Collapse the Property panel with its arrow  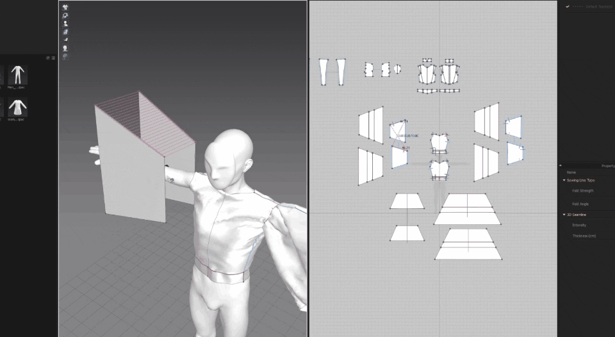tap(561, 165)
